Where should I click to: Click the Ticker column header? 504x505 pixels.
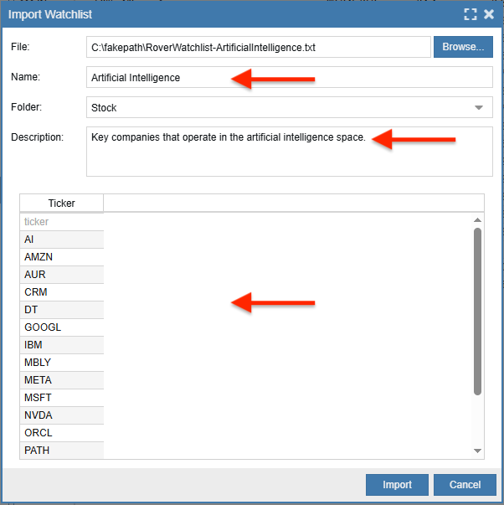point(61,204)
